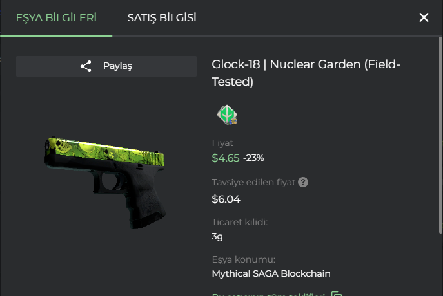Viewport: 443px width, 296px height.
Task: Switch to the SATIŞ BİLGİSİ tab
Action: (x=162, y=18)
